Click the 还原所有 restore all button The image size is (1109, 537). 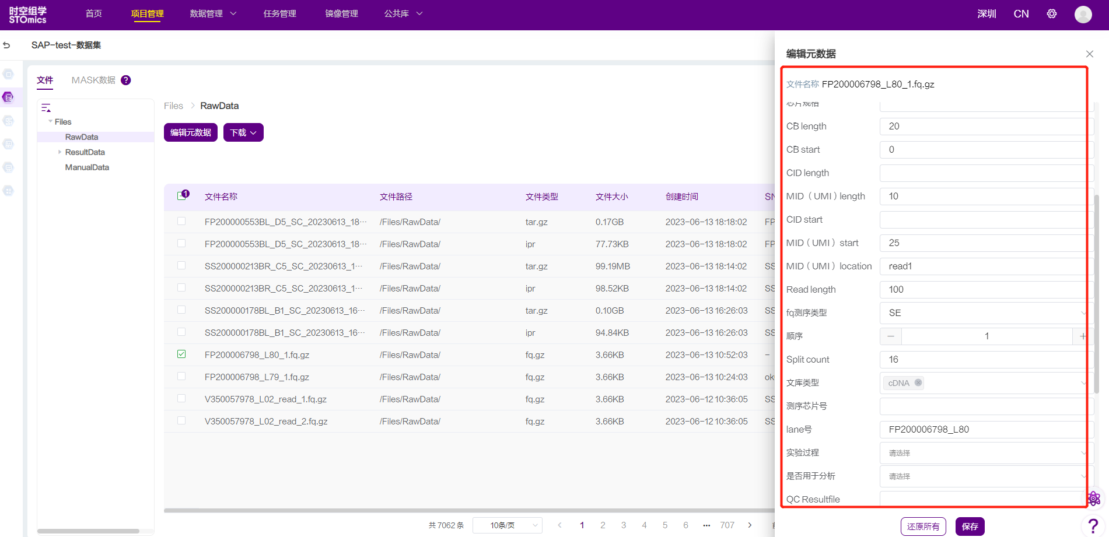click(x=923, y=527)
